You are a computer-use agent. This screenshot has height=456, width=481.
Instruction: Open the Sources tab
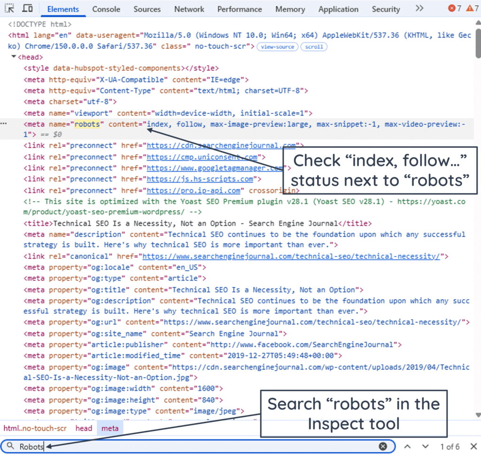147,9
